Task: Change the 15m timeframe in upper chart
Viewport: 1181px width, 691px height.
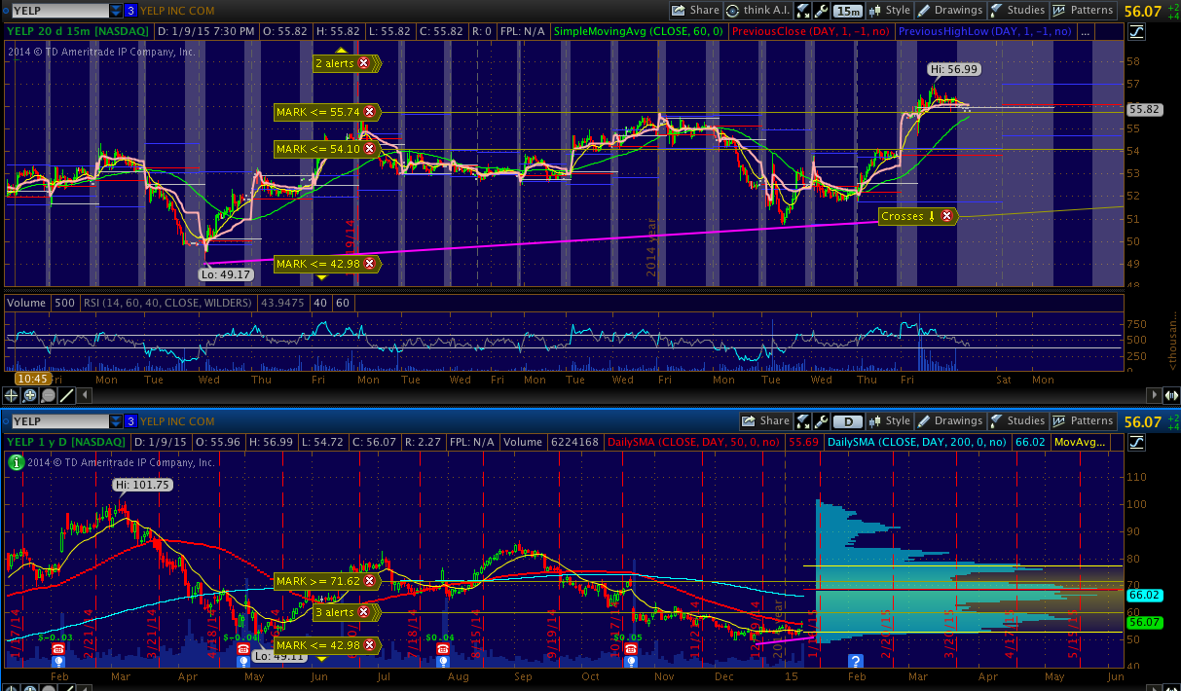Action: [848, 11]
